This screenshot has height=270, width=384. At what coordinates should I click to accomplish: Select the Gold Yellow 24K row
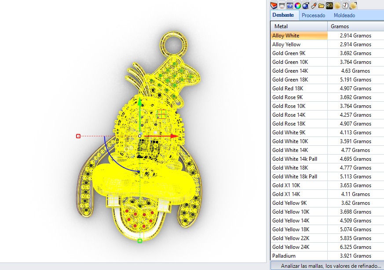coord(327,248)
